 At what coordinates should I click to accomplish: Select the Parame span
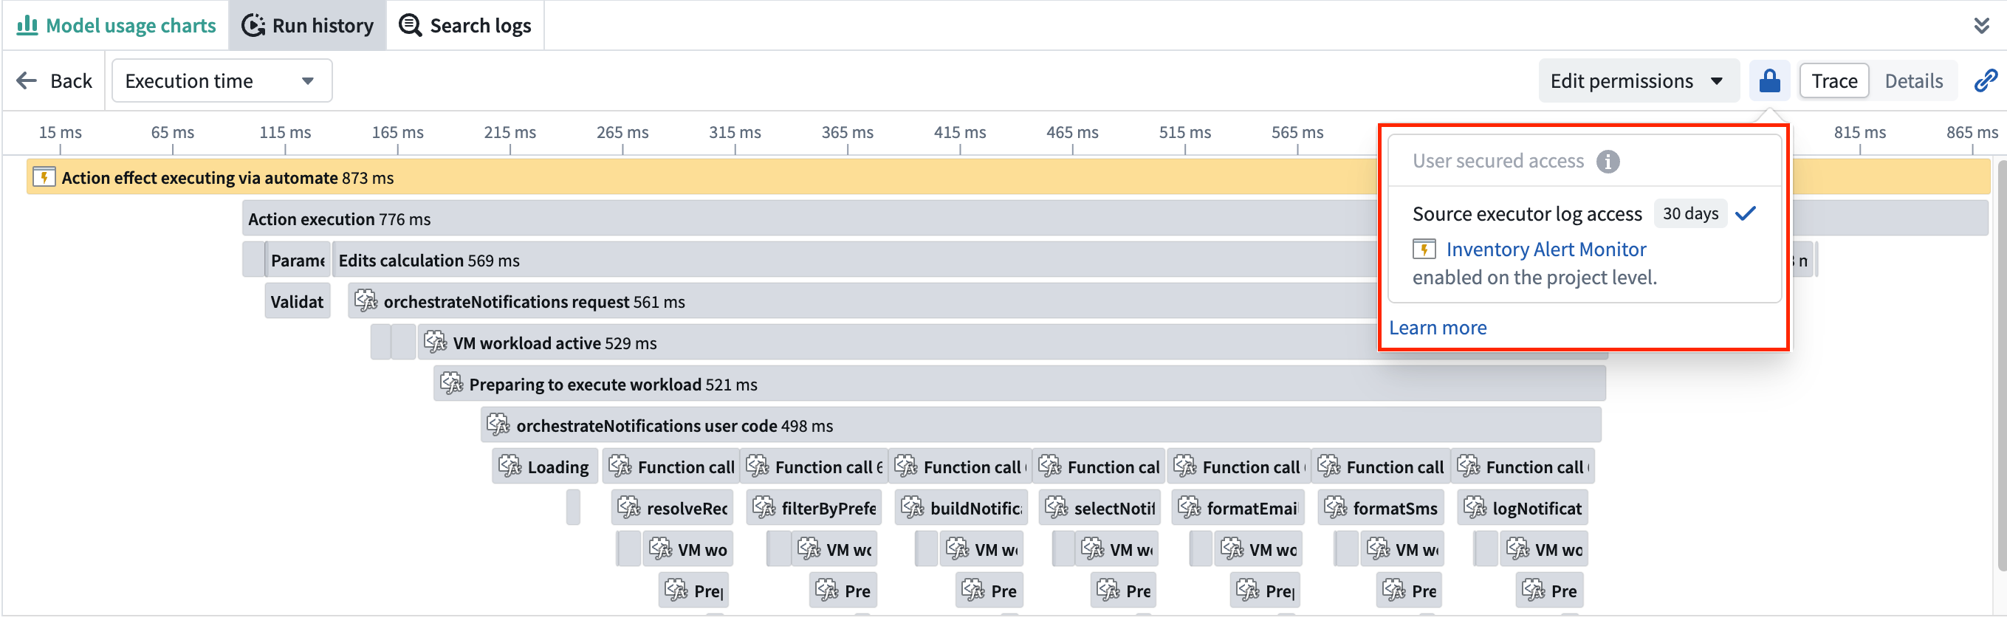pyautogui.click(x=298, y=260)
